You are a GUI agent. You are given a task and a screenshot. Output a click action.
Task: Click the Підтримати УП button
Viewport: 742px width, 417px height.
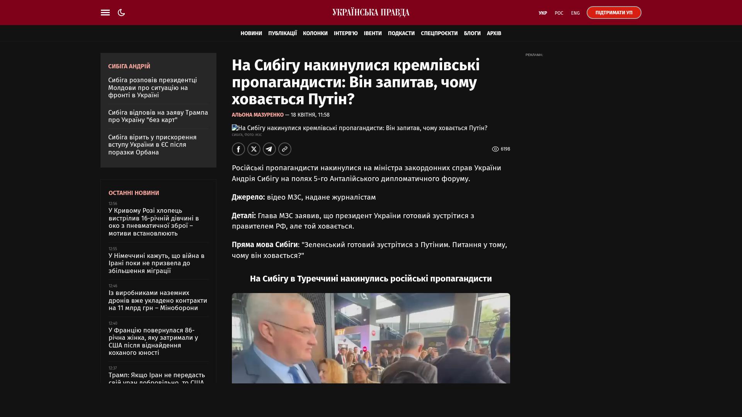pos(614,13)
